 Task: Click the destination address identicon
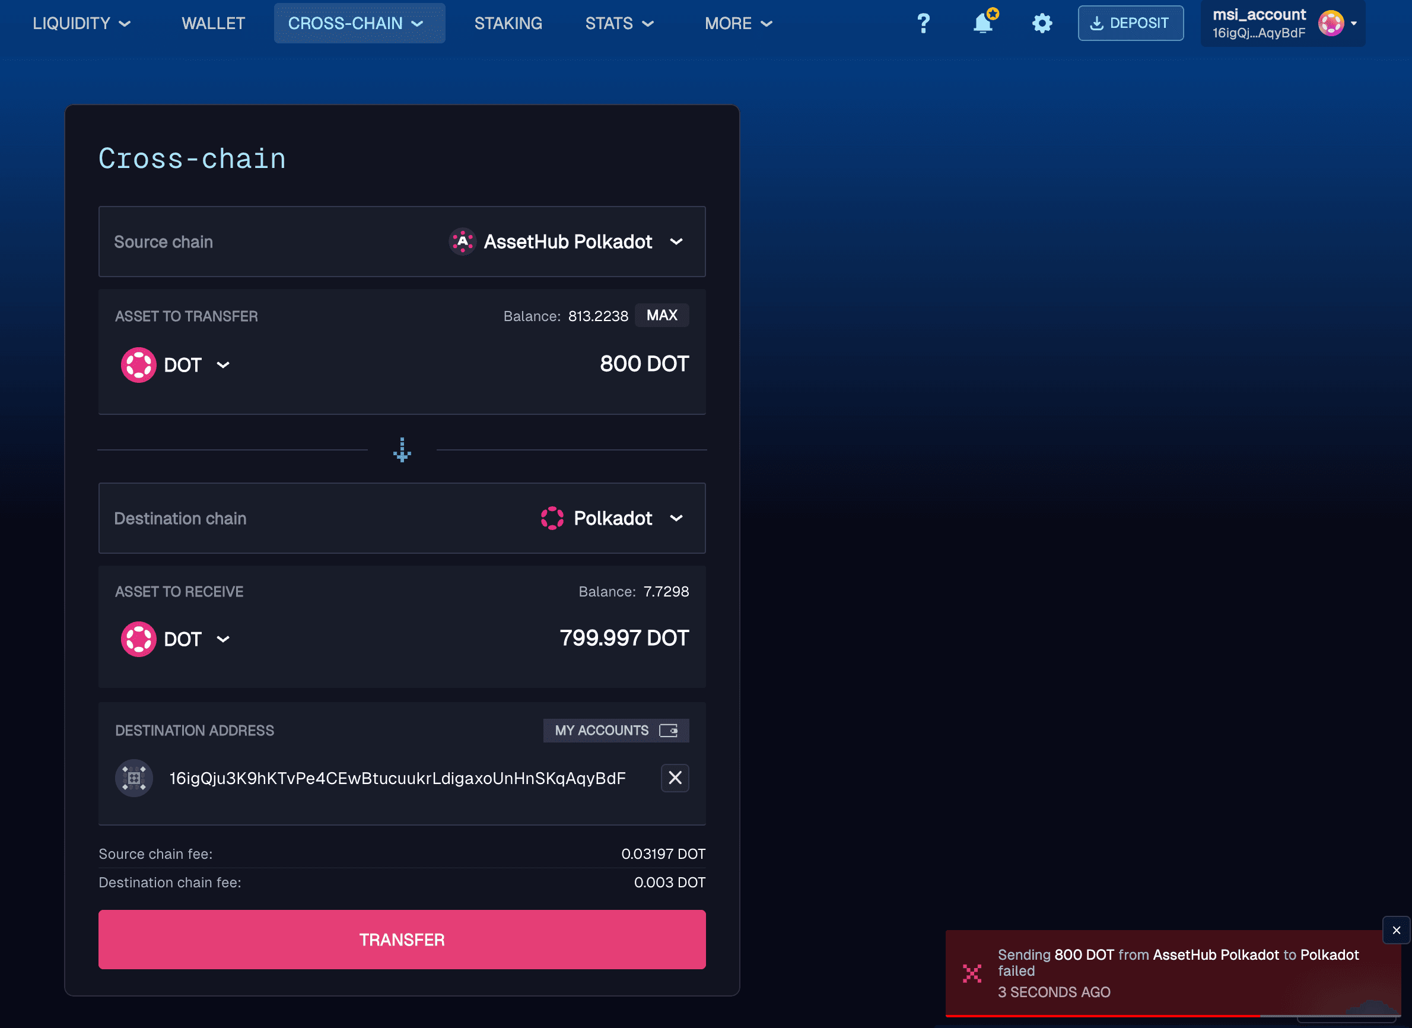pyautogui.click(x=135, y=778)
